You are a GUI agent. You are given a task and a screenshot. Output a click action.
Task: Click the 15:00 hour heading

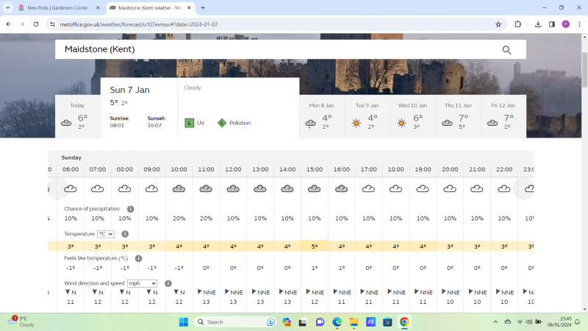pyautogui.click(x=315, y=169)
